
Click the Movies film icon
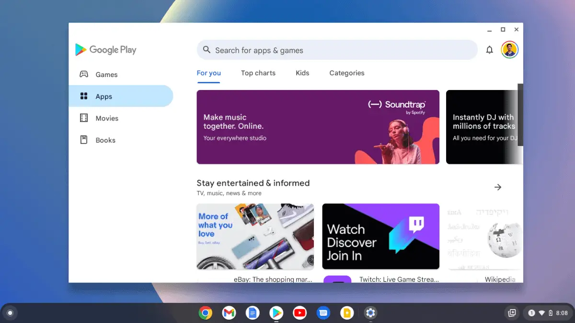(x=84, y=118)
